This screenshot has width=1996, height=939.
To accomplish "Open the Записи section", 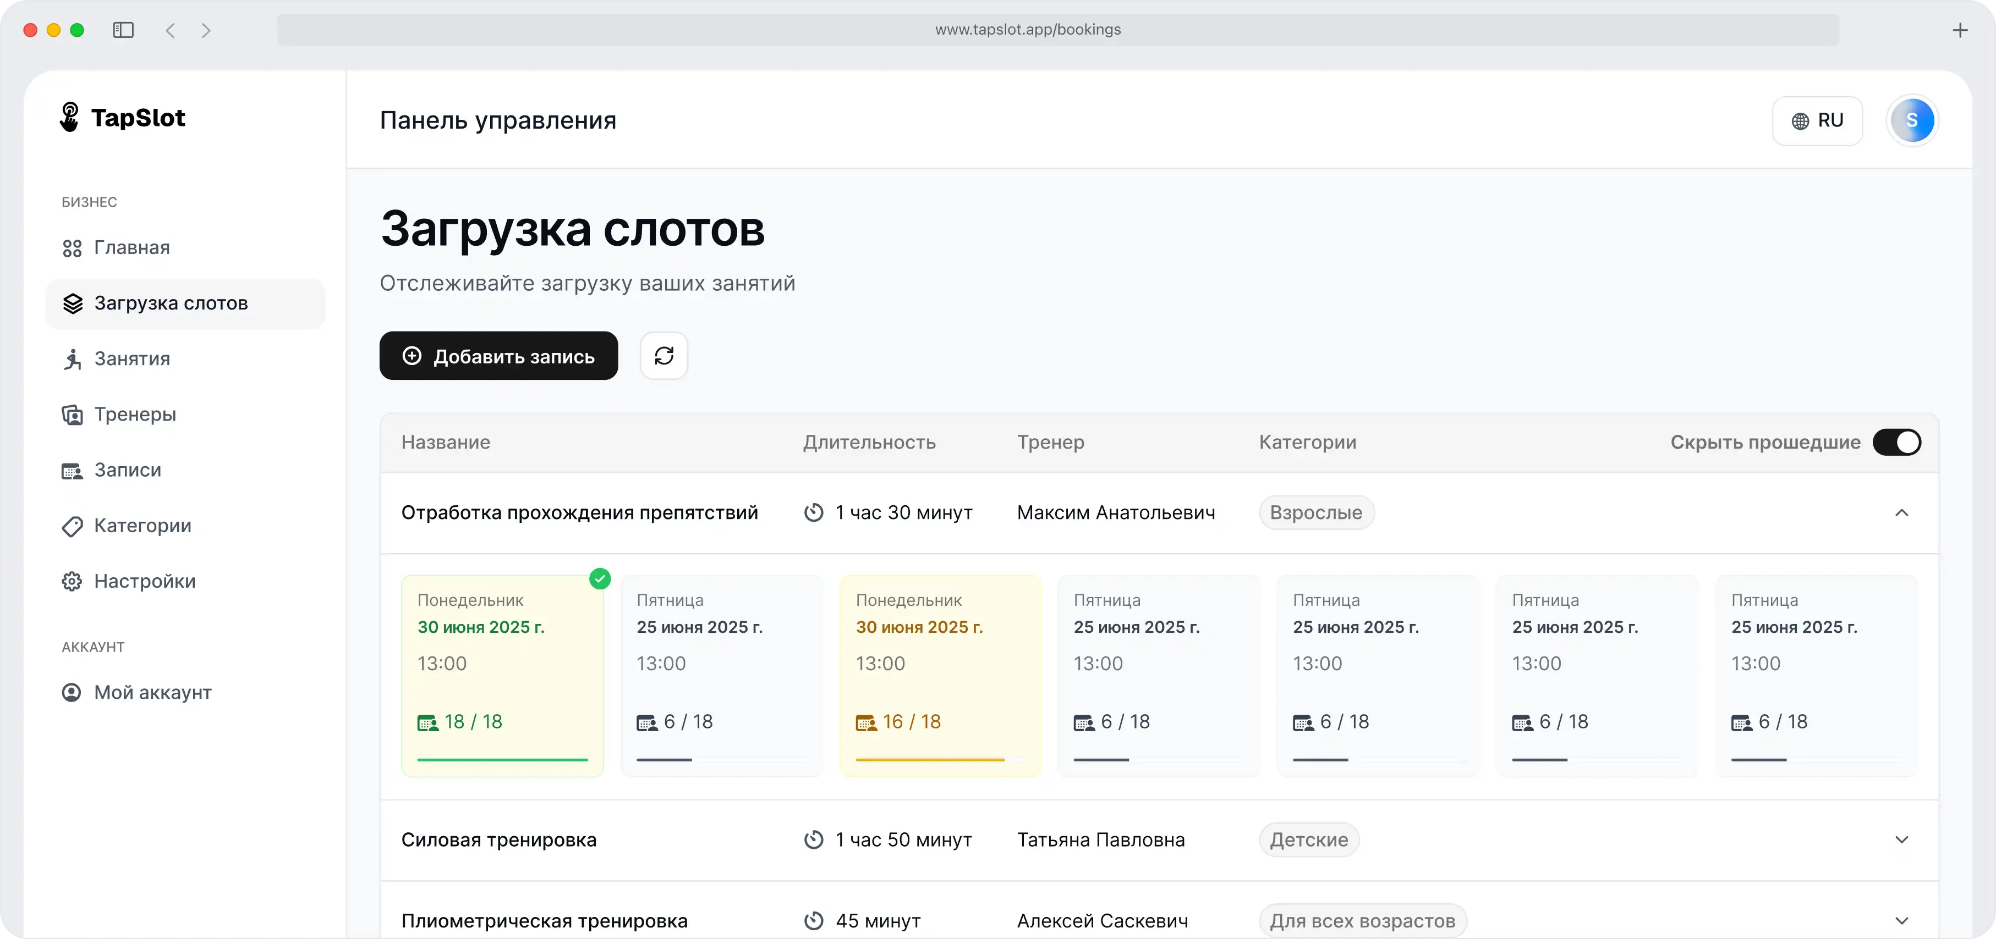I will [x=185, y=471].
